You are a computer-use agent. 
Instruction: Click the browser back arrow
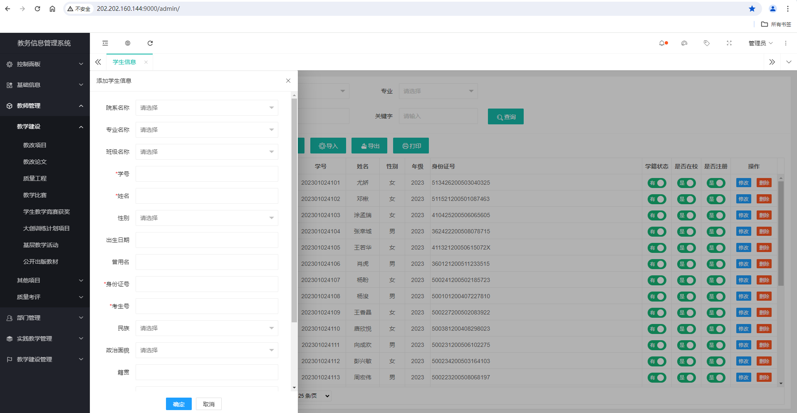coord(7,9)
